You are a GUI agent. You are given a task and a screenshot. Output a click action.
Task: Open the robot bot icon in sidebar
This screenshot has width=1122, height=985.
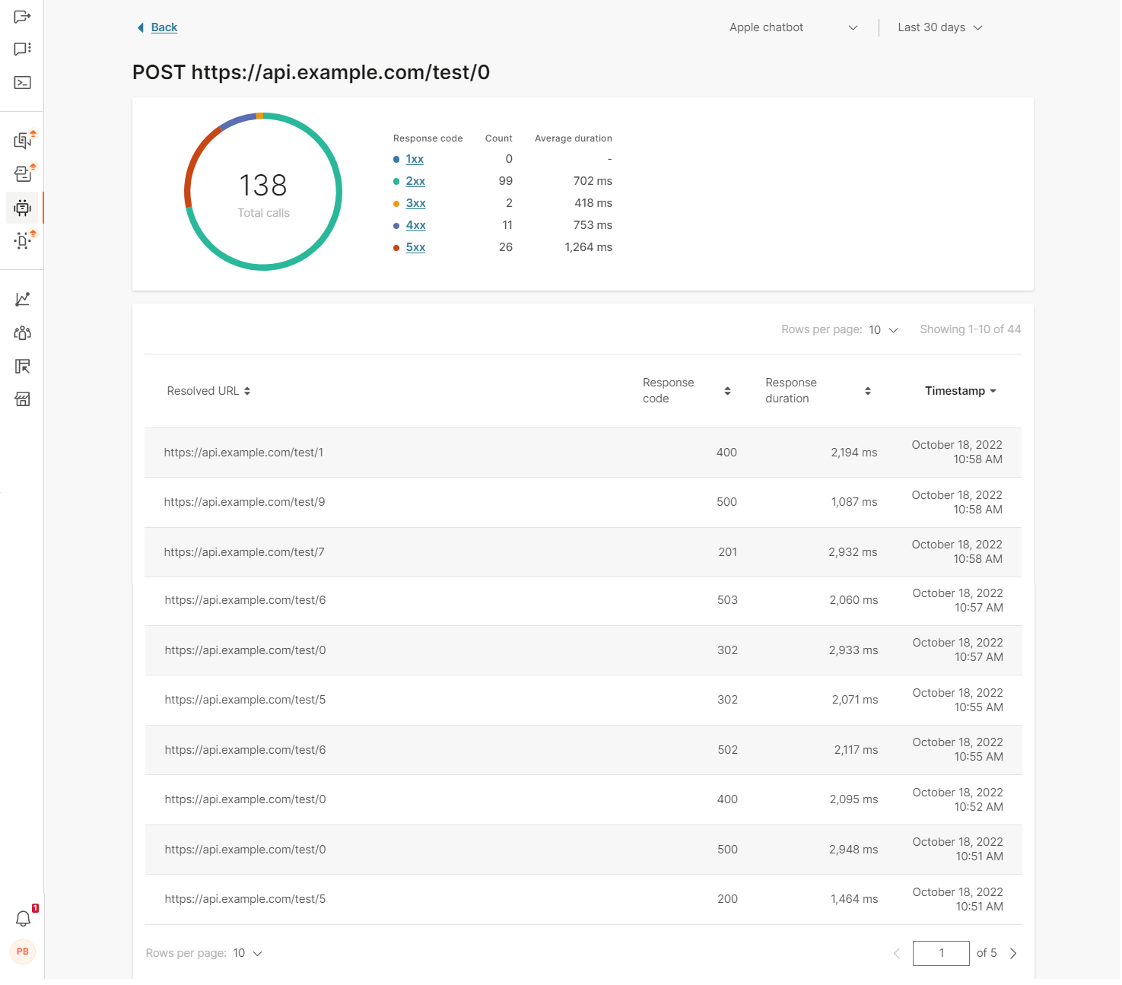coord(23,208)
